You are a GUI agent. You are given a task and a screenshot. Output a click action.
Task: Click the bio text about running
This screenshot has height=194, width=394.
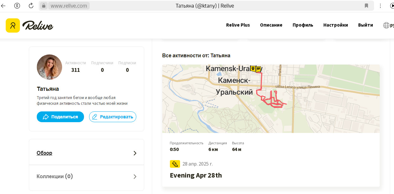pos(82,100)
